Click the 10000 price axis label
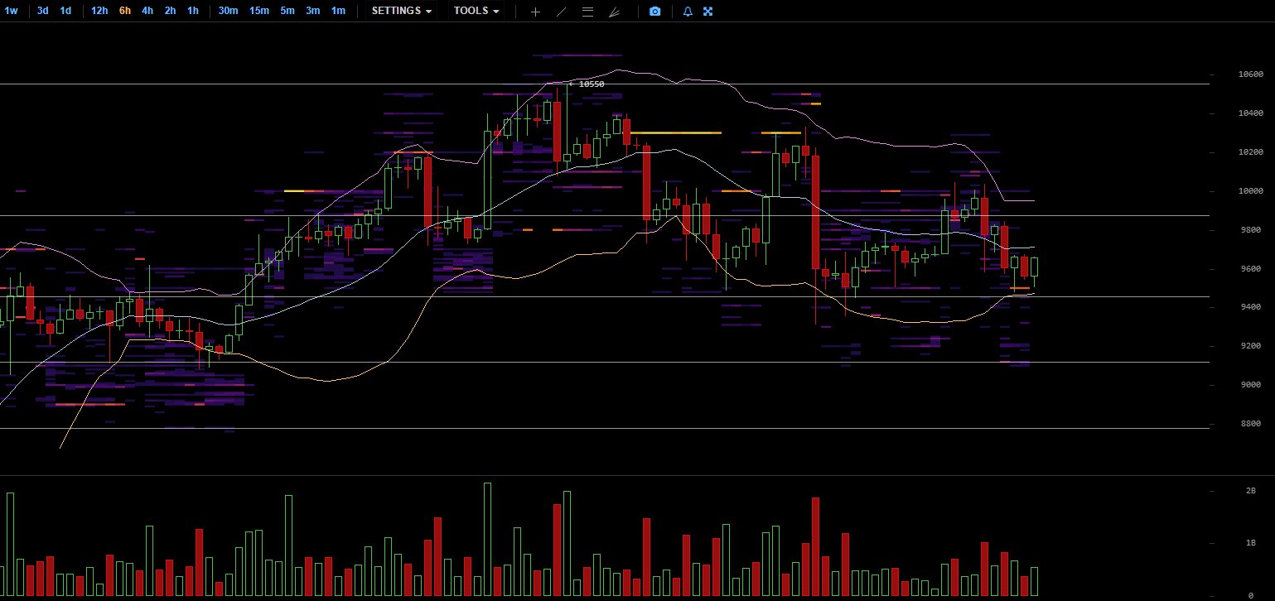This screenshot has width=1275, height=601. pyautogui.click(x=1250, y=191)
